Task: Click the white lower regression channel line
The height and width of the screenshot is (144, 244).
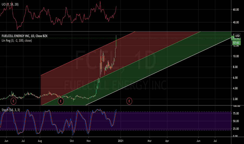Action: (x=158, y=72)
